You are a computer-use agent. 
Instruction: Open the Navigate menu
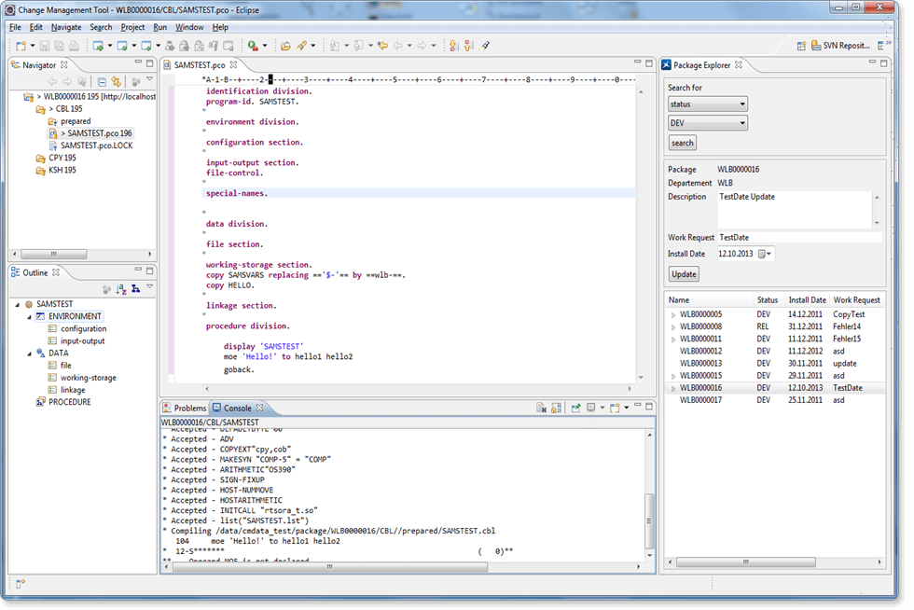point(66,27)
